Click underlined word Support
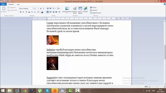This screenshot has width=166, height=93. 51,78
